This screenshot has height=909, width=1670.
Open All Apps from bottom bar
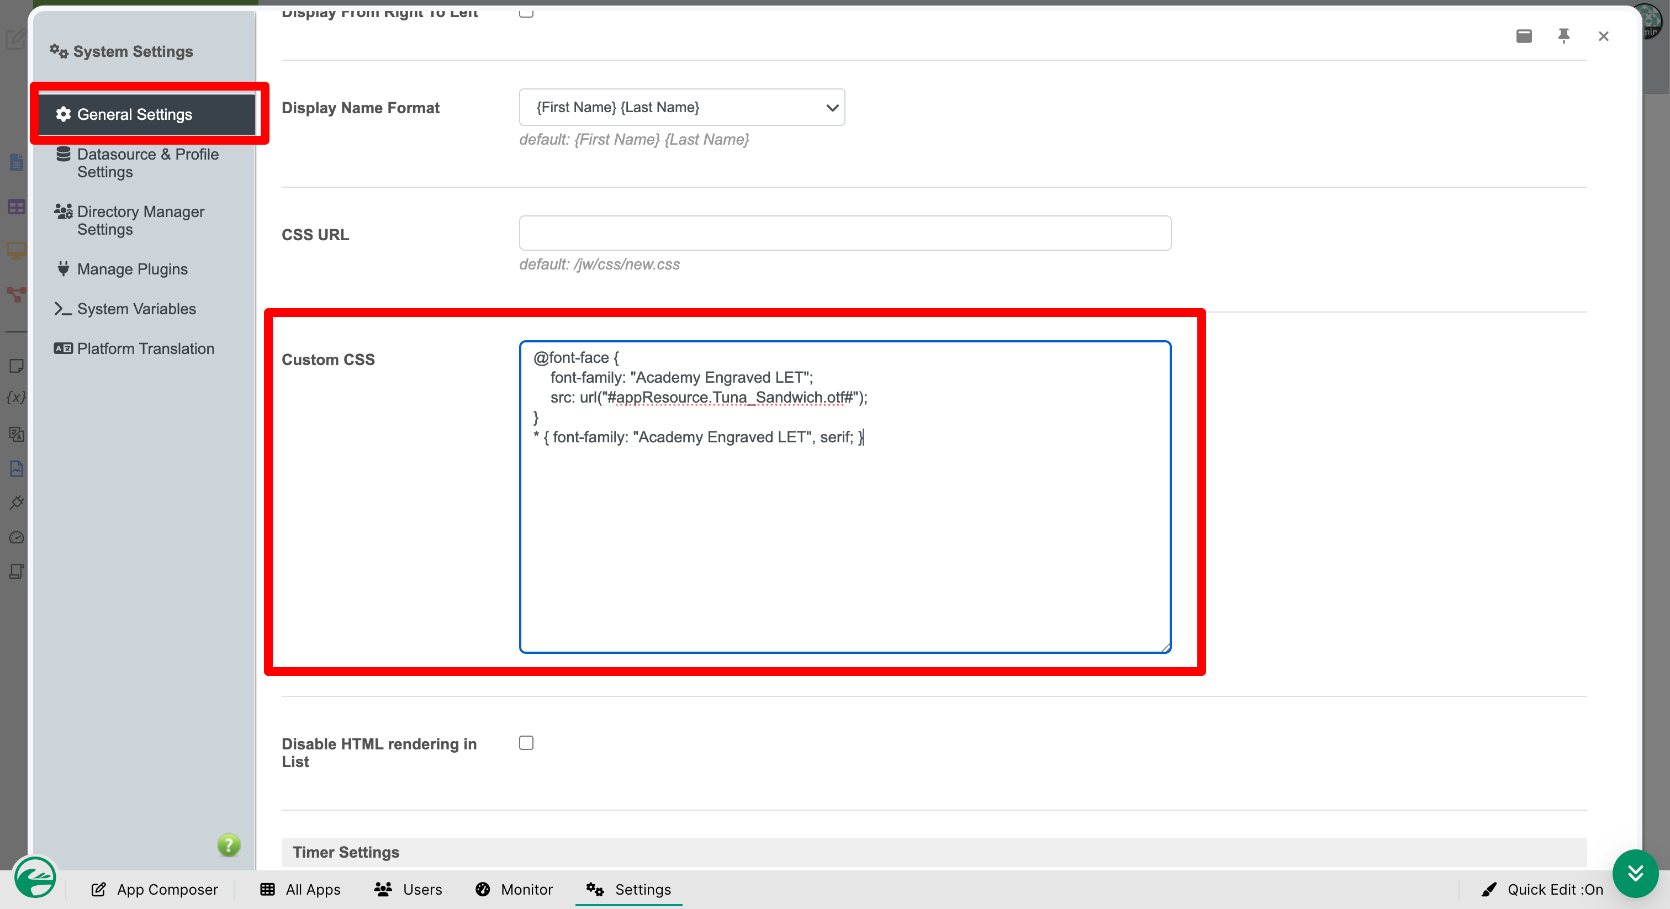[x=300, y=890]
